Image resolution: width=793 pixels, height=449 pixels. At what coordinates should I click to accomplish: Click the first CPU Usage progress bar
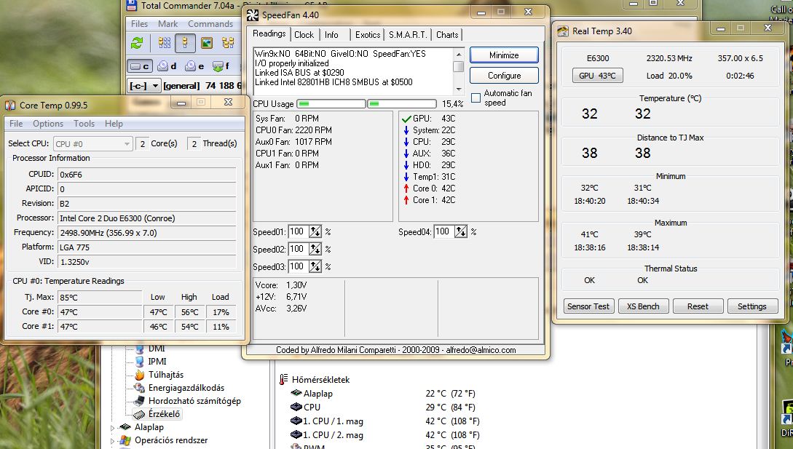[331, 103]
